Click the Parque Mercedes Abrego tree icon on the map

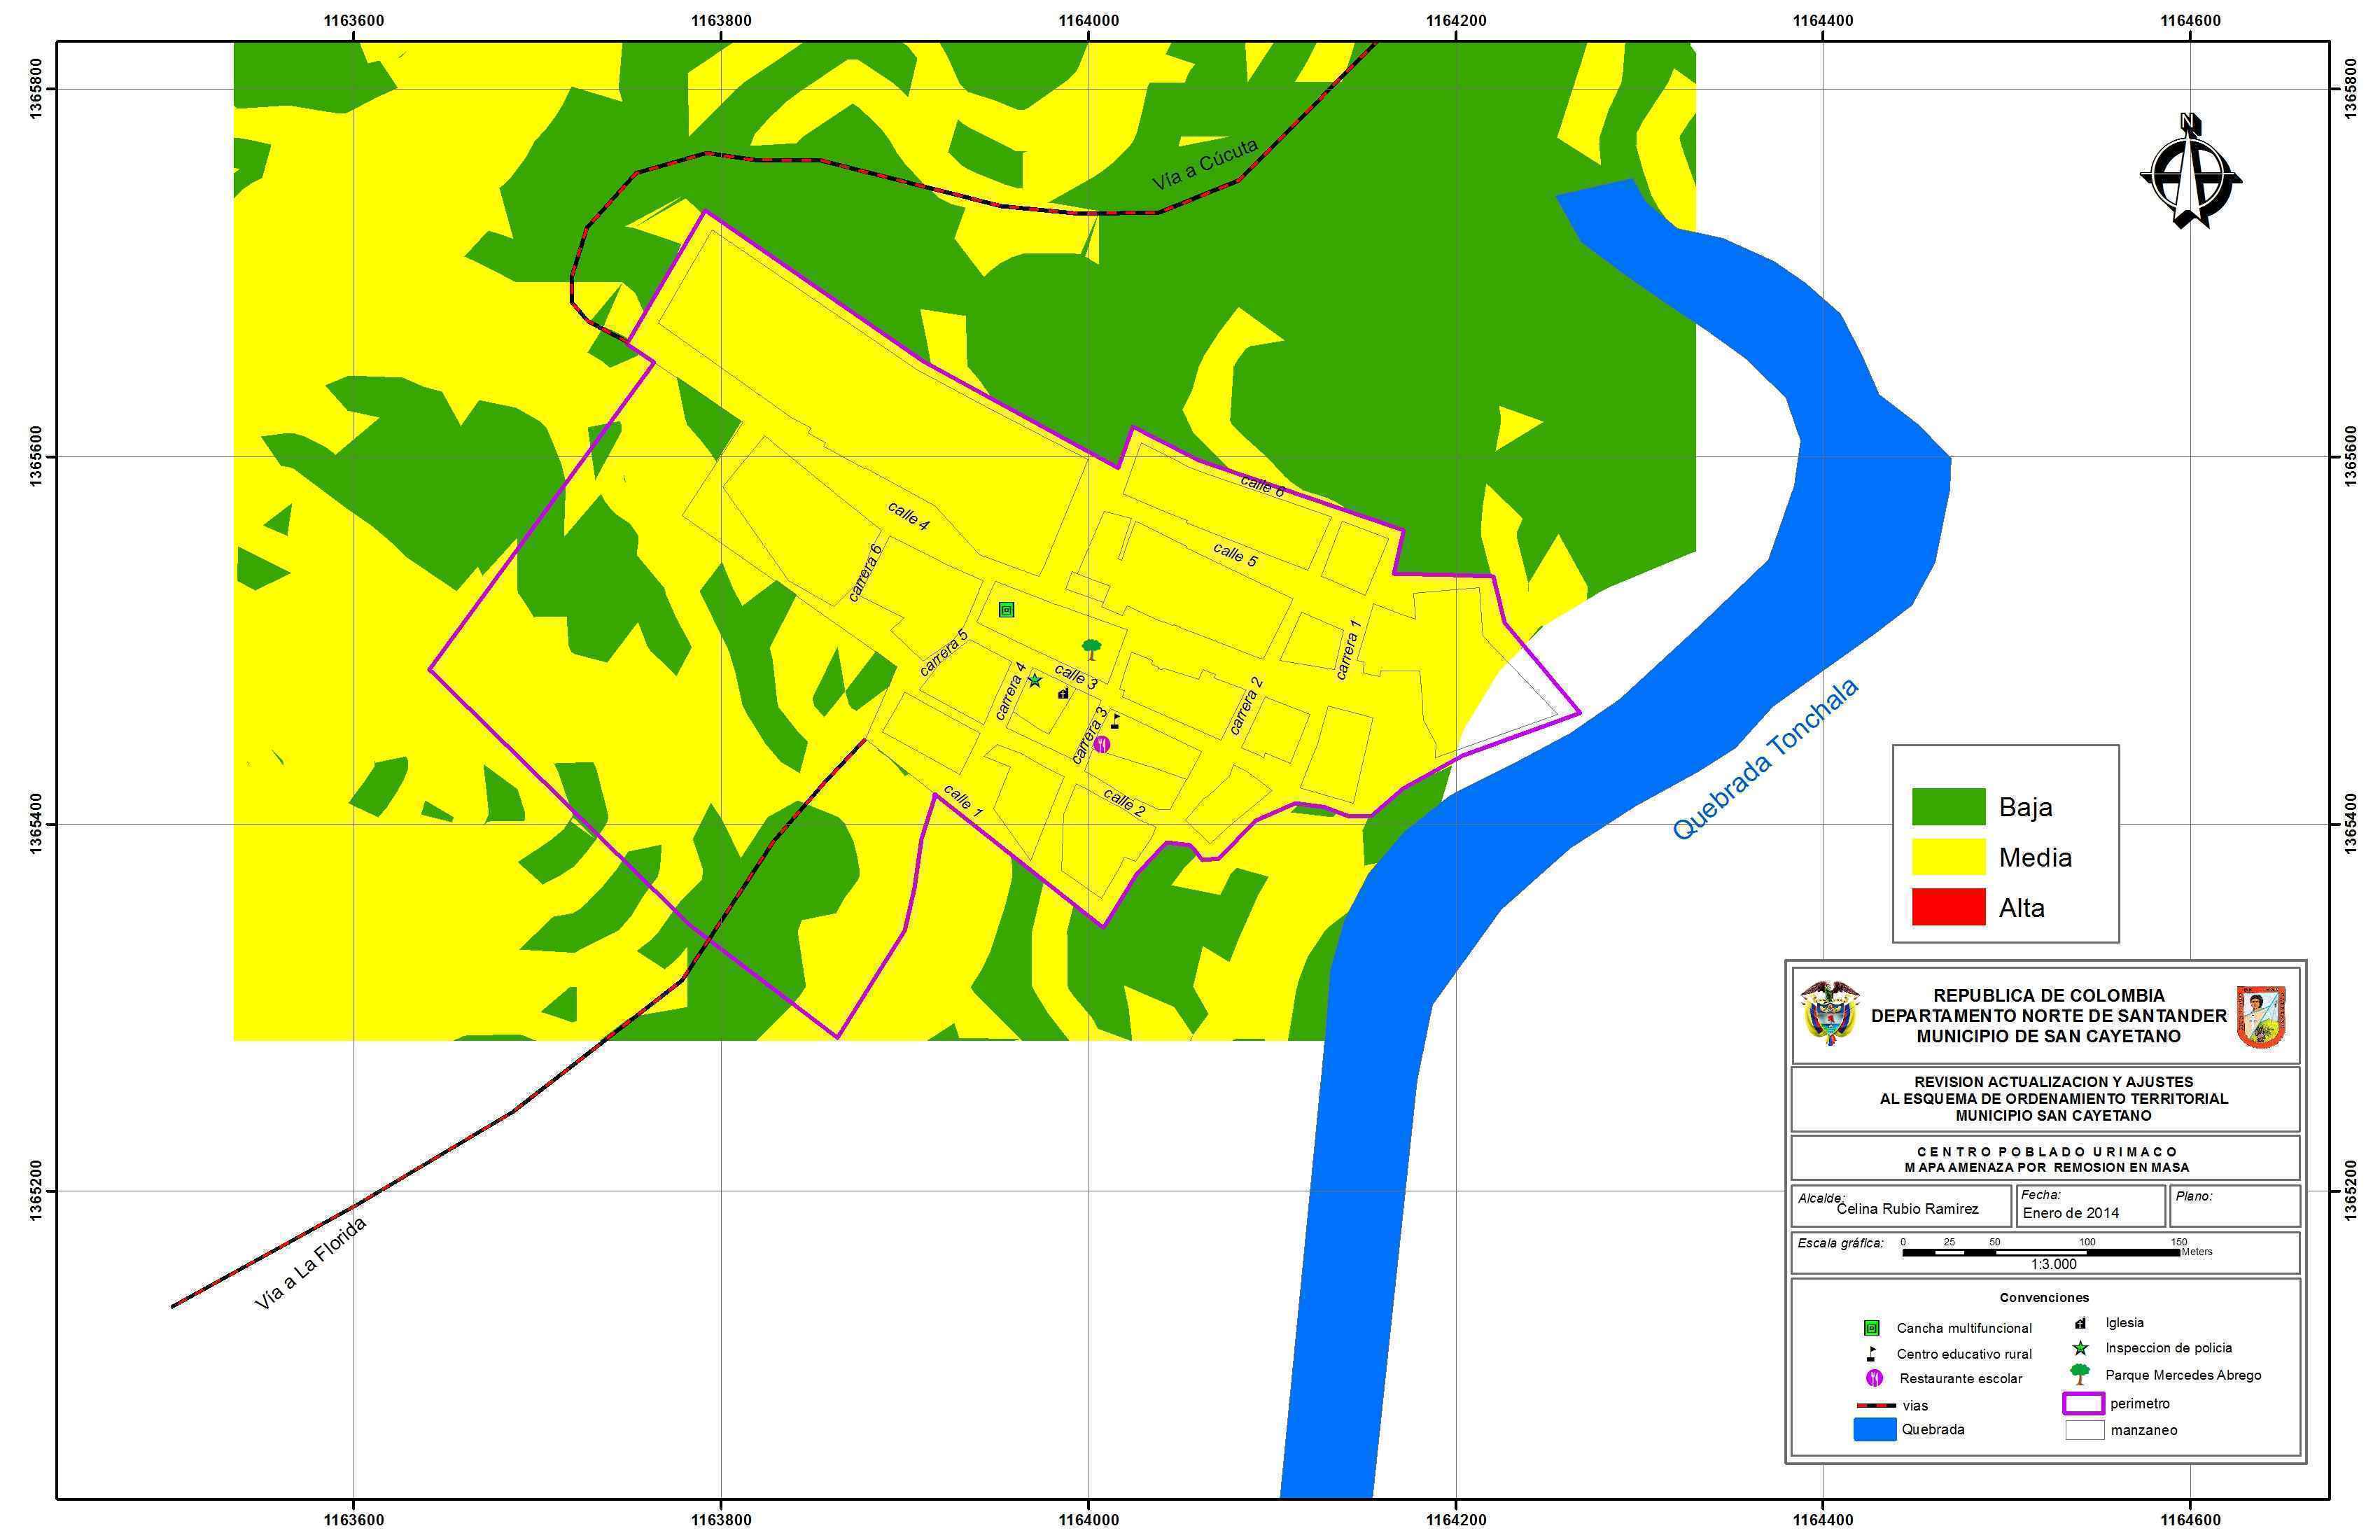1091,648
